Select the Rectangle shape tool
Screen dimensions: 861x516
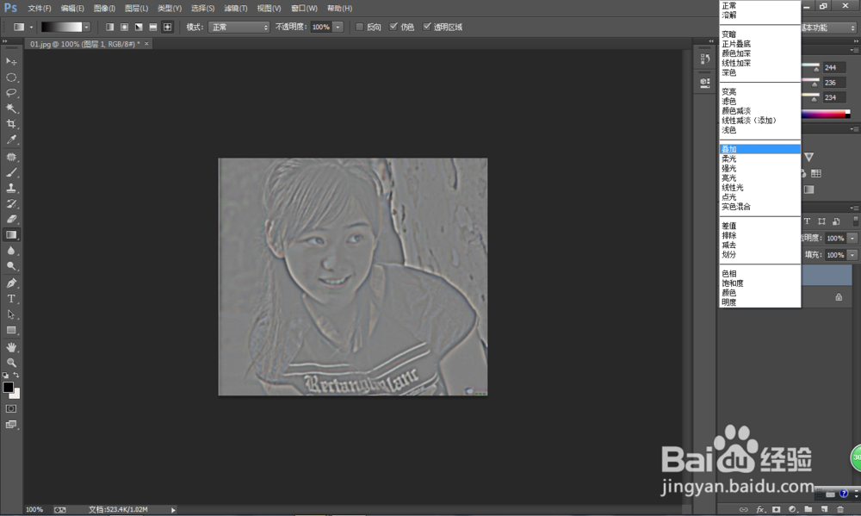[11, 330]
